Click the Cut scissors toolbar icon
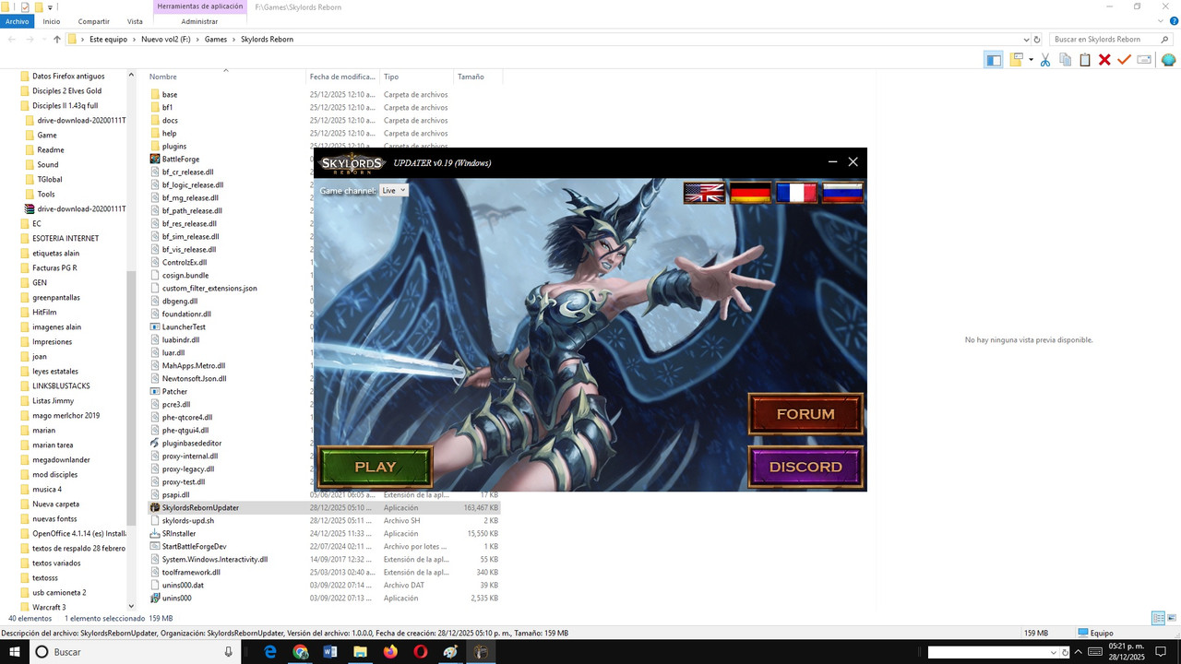The image size is (1181, 664). click(1044, 60)
